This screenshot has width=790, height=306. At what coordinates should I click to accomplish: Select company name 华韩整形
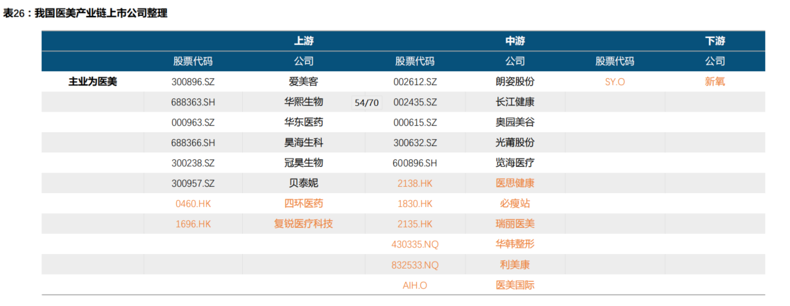point(515,244)
